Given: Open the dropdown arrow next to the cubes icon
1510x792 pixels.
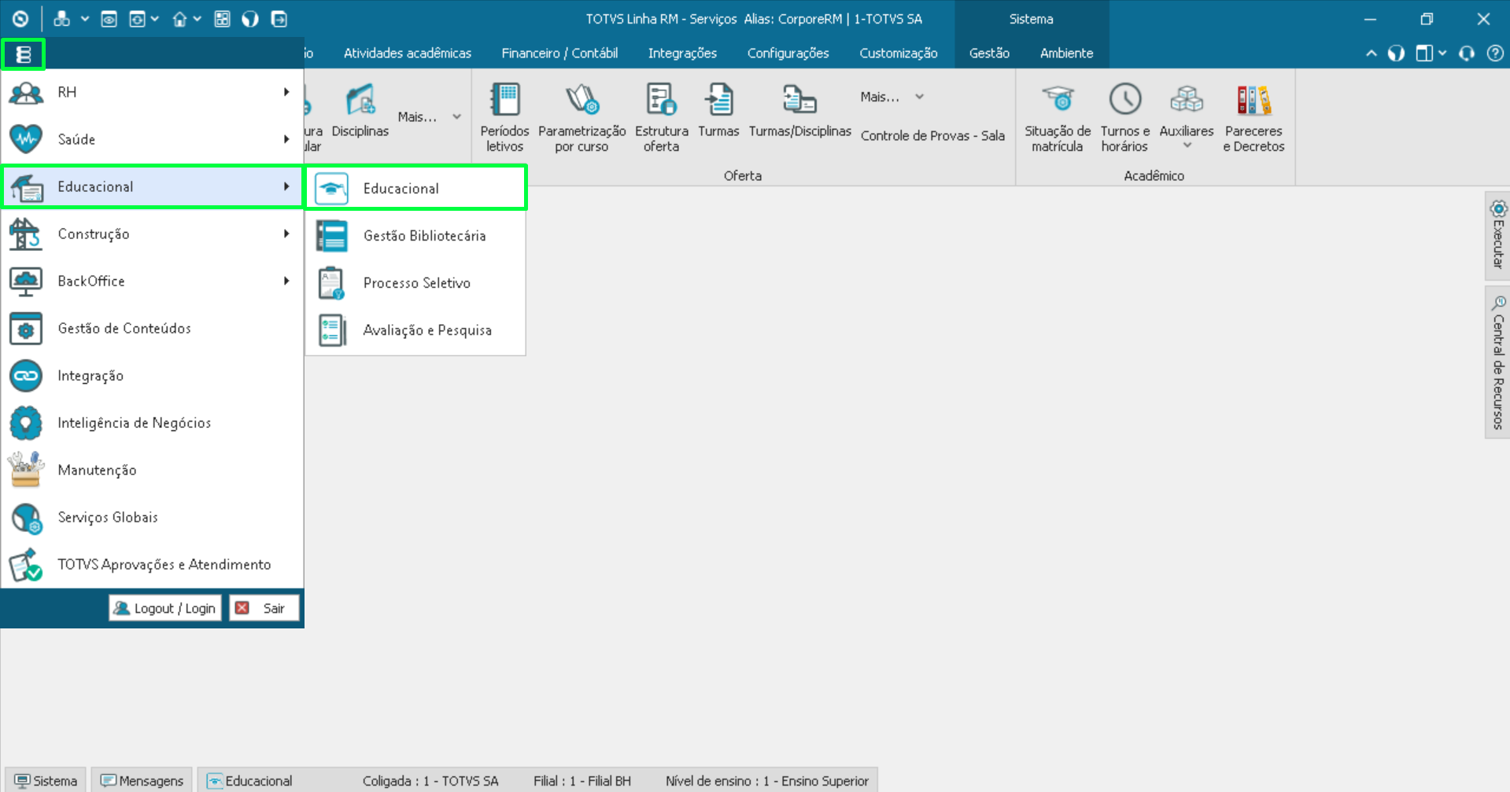Looking at the screenshot, I should coord(84,19).
